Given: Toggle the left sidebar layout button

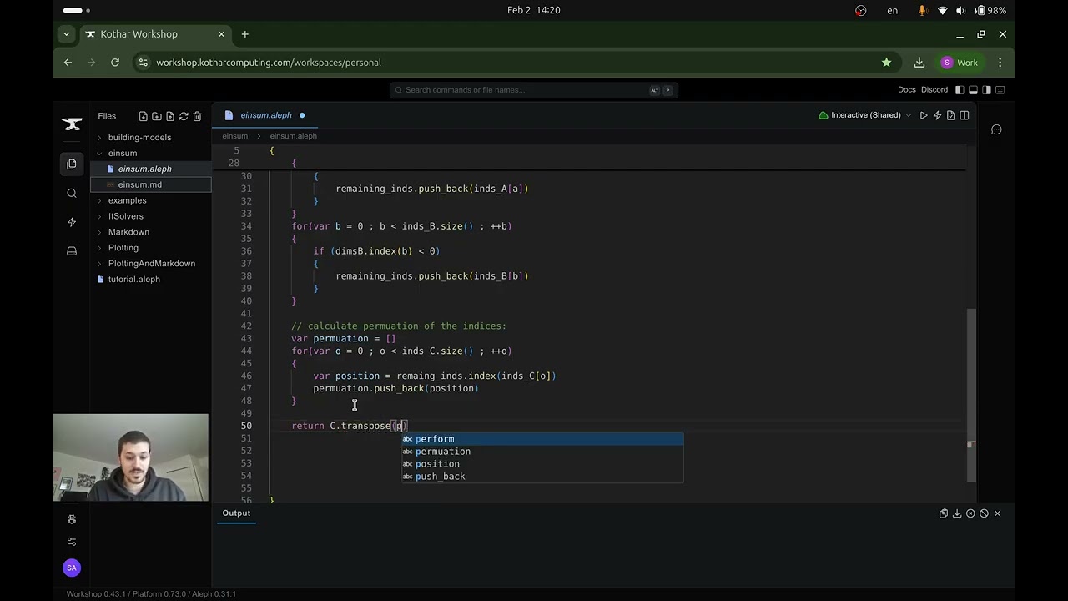Looking at the screenshot, I should tap(960, 90).
